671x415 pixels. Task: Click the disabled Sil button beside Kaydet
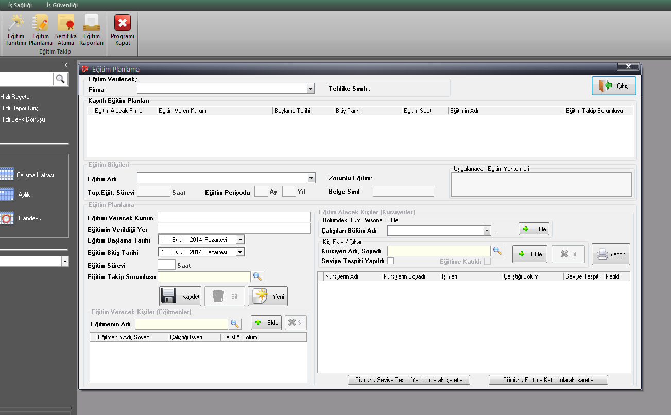click(x=225, y=296)
